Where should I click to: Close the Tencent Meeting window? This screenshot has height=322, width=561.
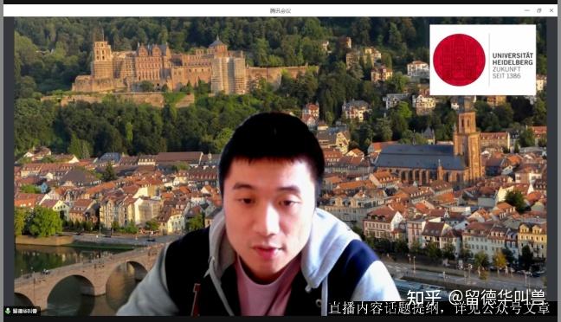(551, 10)
